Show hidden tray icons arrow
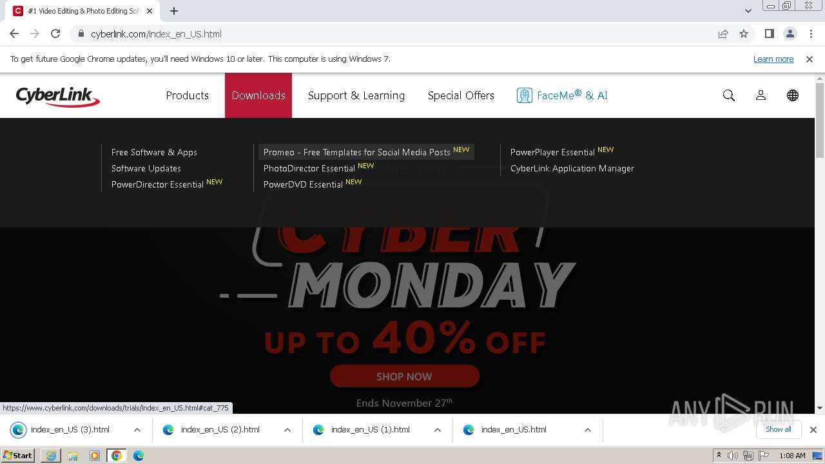This screenshot has width=825, height=464. coord(719,456)
